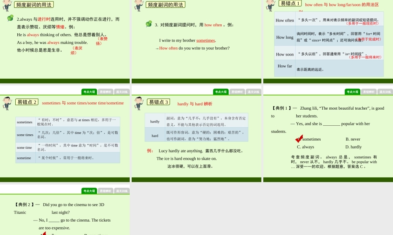The image size is (393, 235).
Task: Select 通关训练 tab above the 典例 2 slide
Action: coord(122,191)
